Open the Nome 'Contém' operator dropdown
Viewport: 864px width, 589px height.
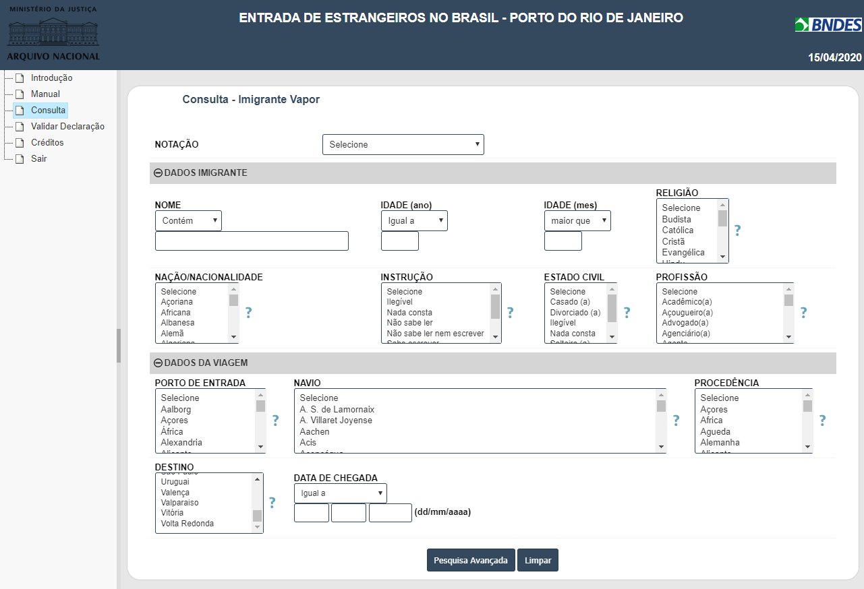[188, 221]
